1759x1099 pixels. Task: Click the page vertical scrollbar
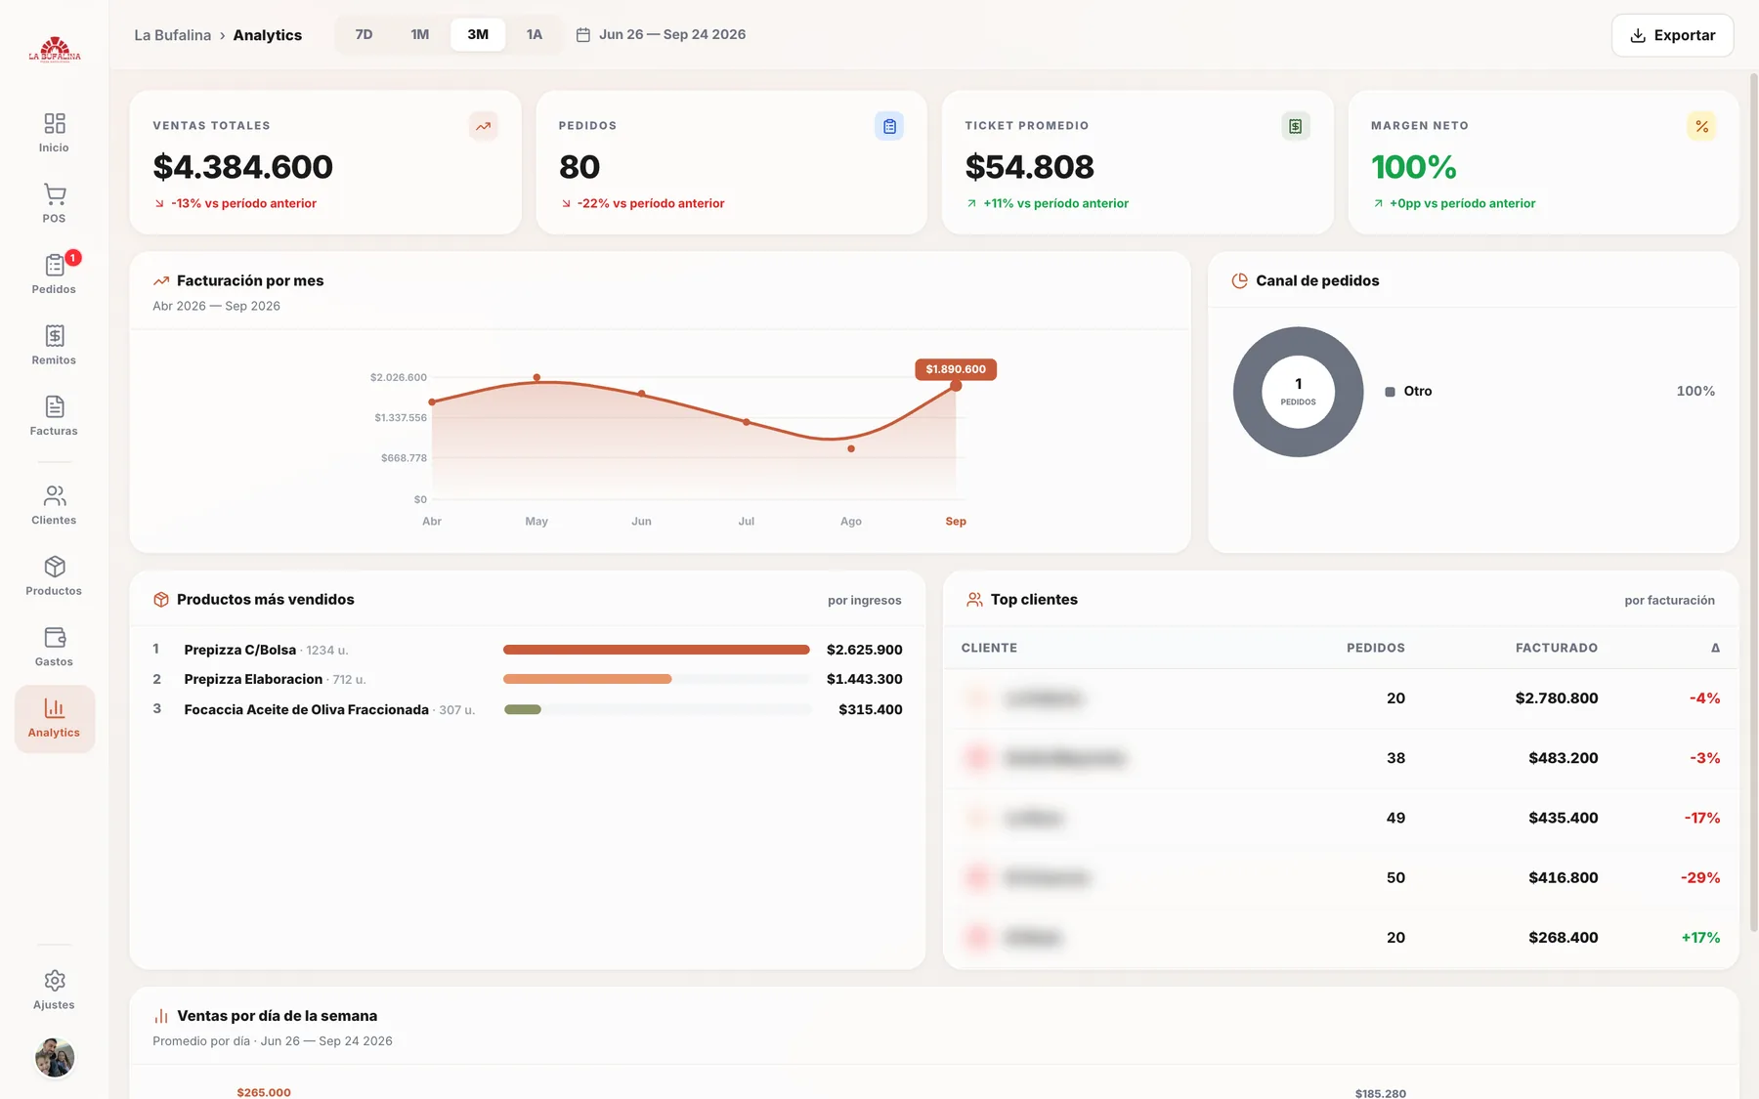pyautogui.click(x=1753, y=503)
